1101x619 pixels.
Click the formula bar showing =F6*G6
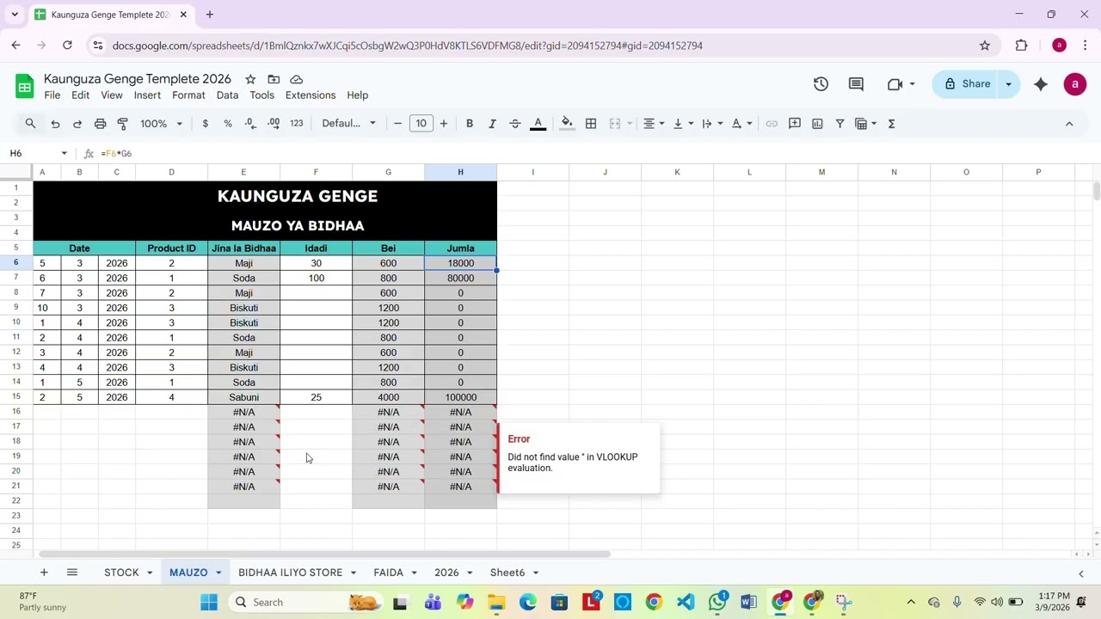(594, 153)
